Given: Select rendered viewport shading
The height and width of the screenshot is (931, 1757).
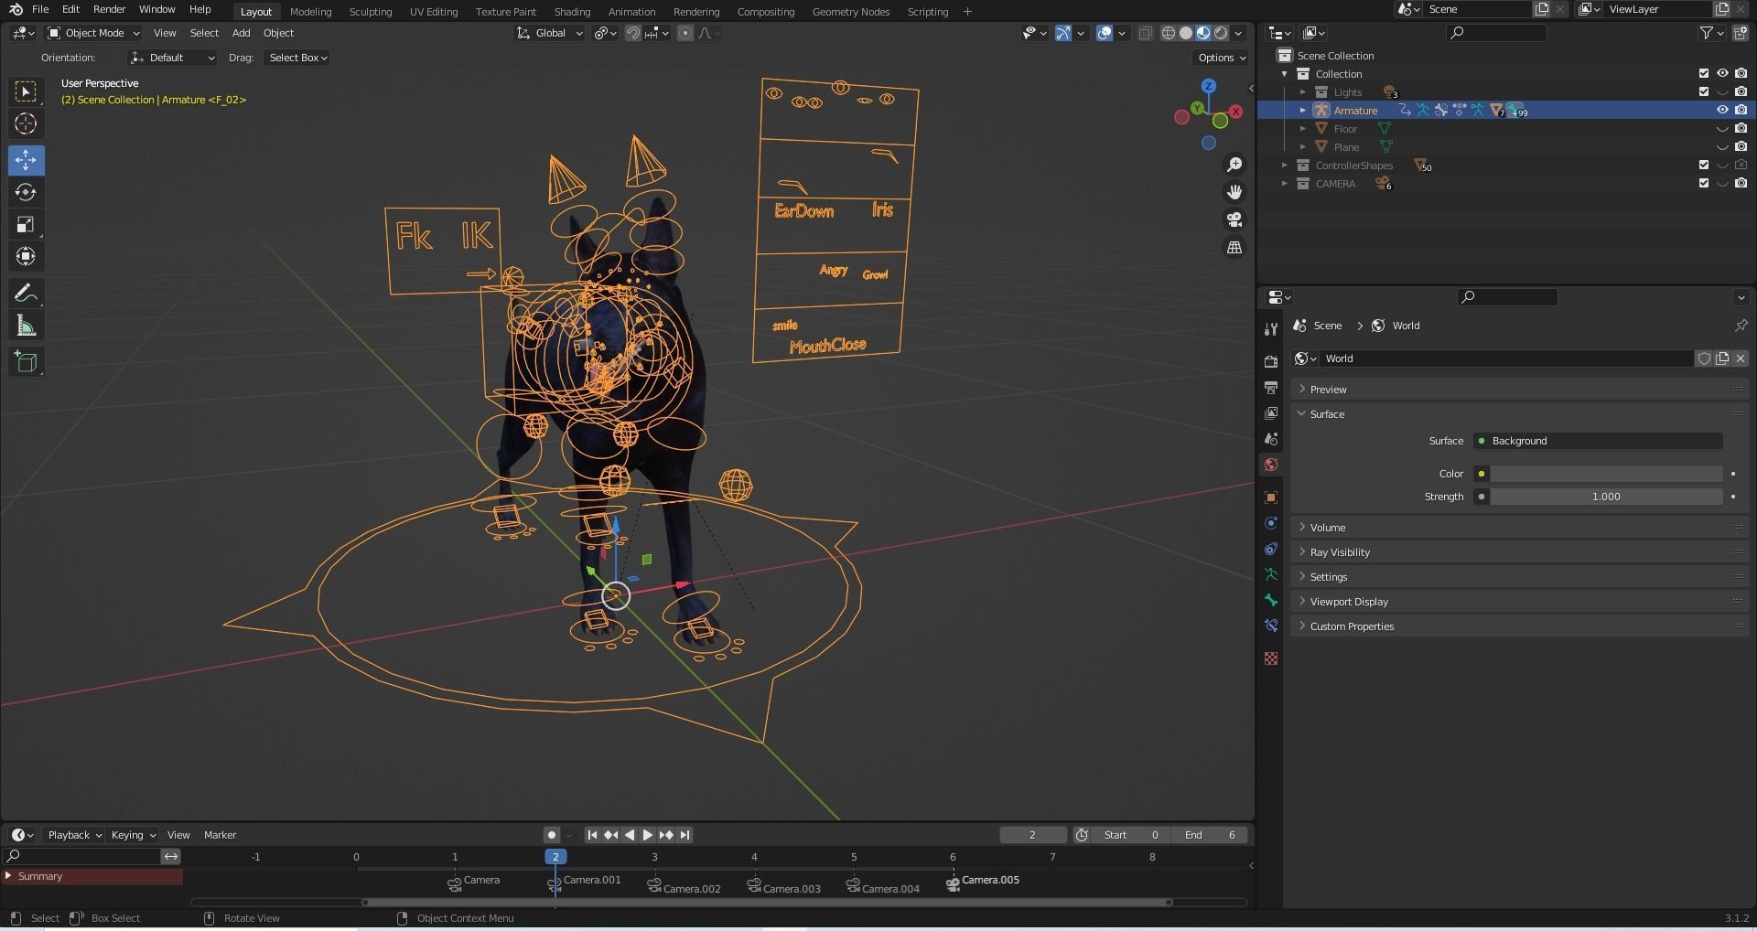Looking at the screenshot, I should [x=1221, y=33].
